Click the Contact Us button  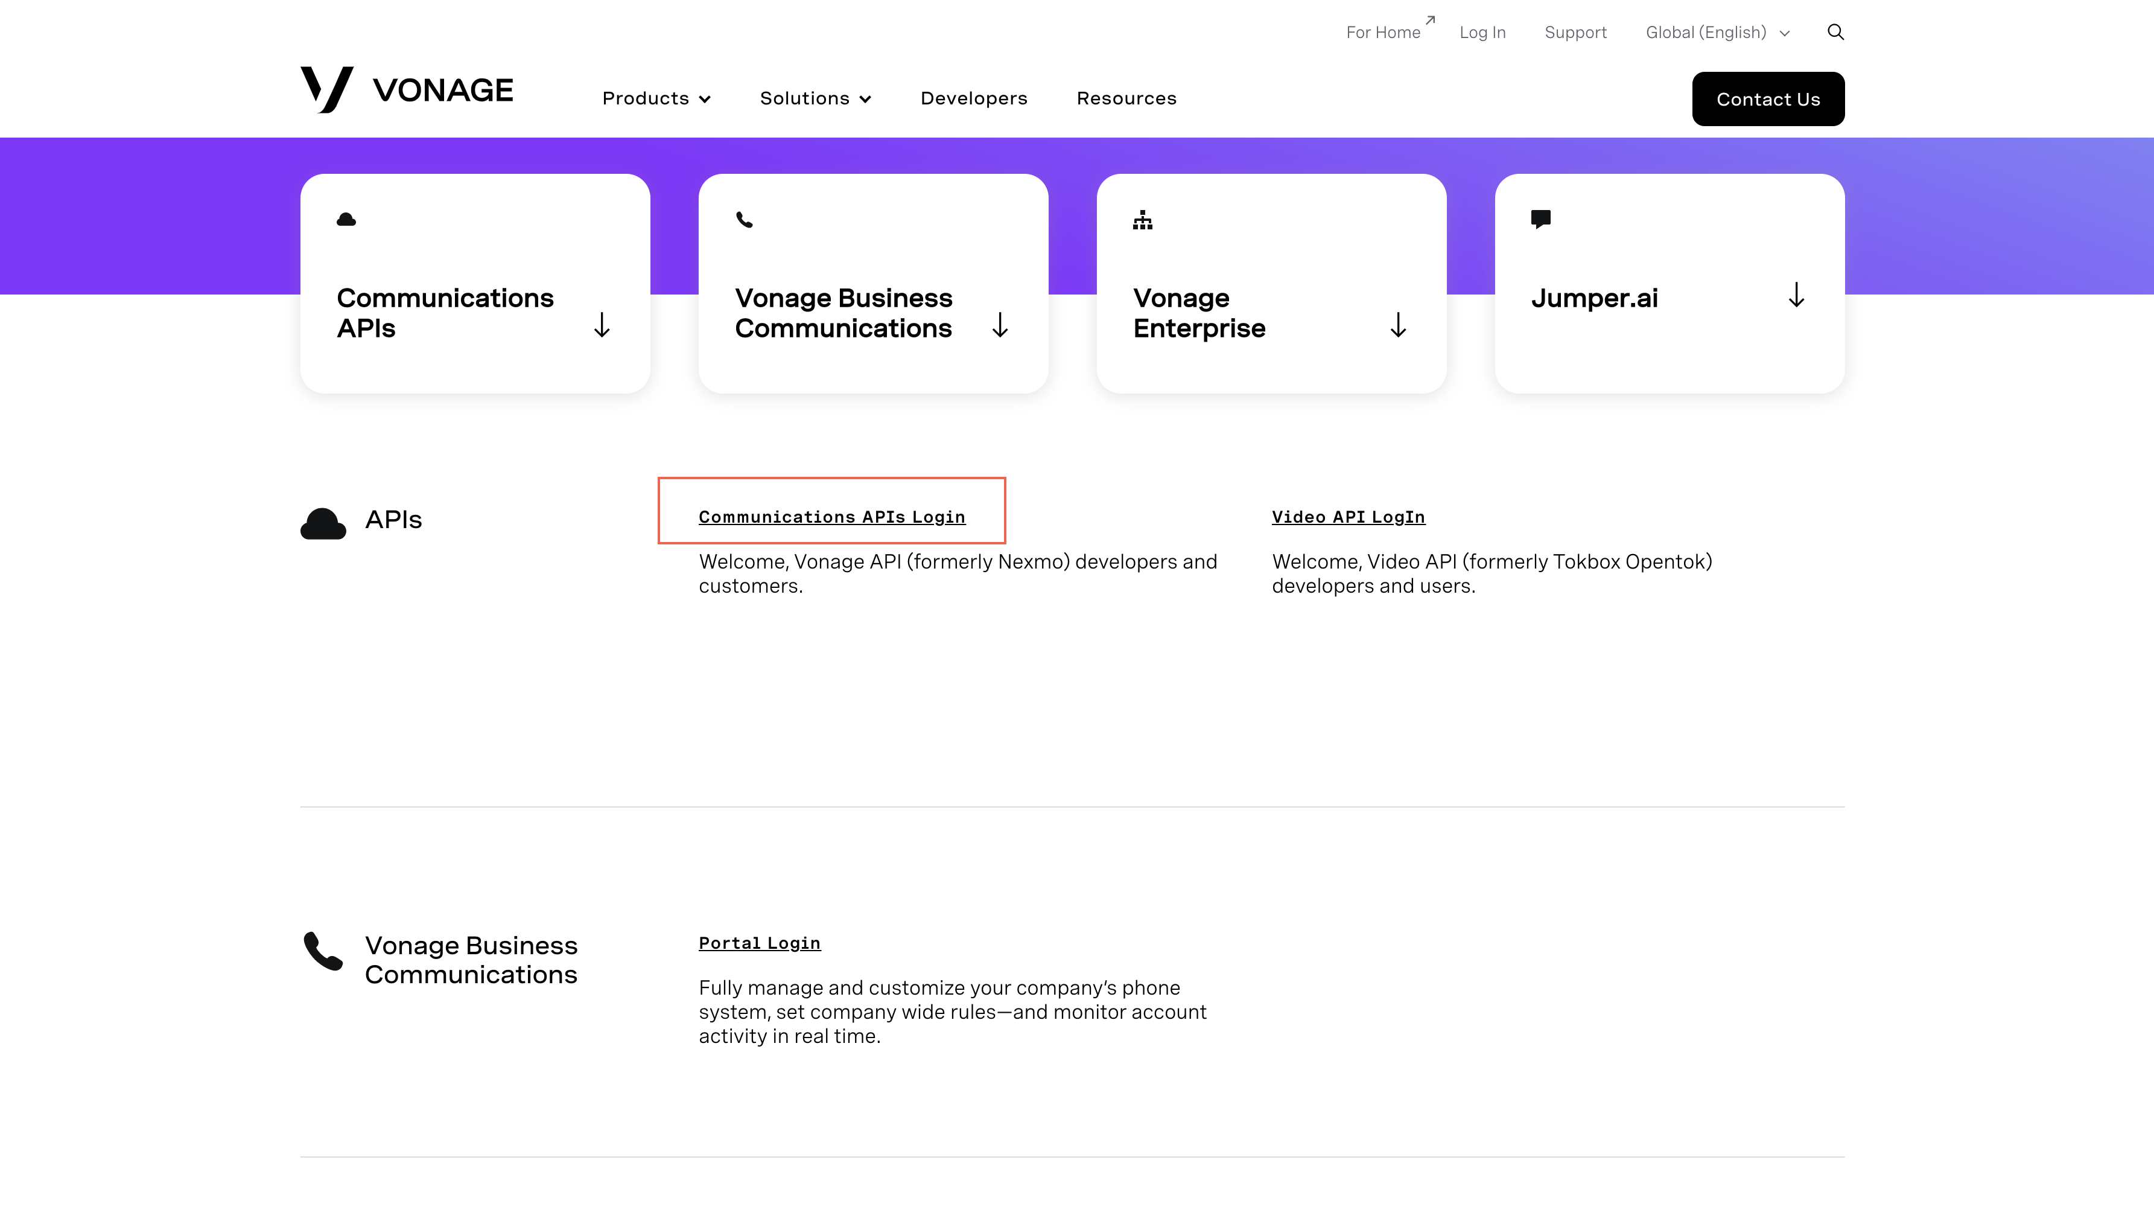coord(1768,99)
